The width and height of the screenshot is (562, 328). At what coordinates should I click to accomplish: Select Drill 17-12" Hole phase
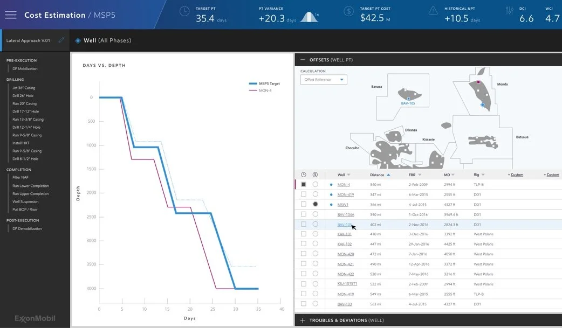click(25, 111)
